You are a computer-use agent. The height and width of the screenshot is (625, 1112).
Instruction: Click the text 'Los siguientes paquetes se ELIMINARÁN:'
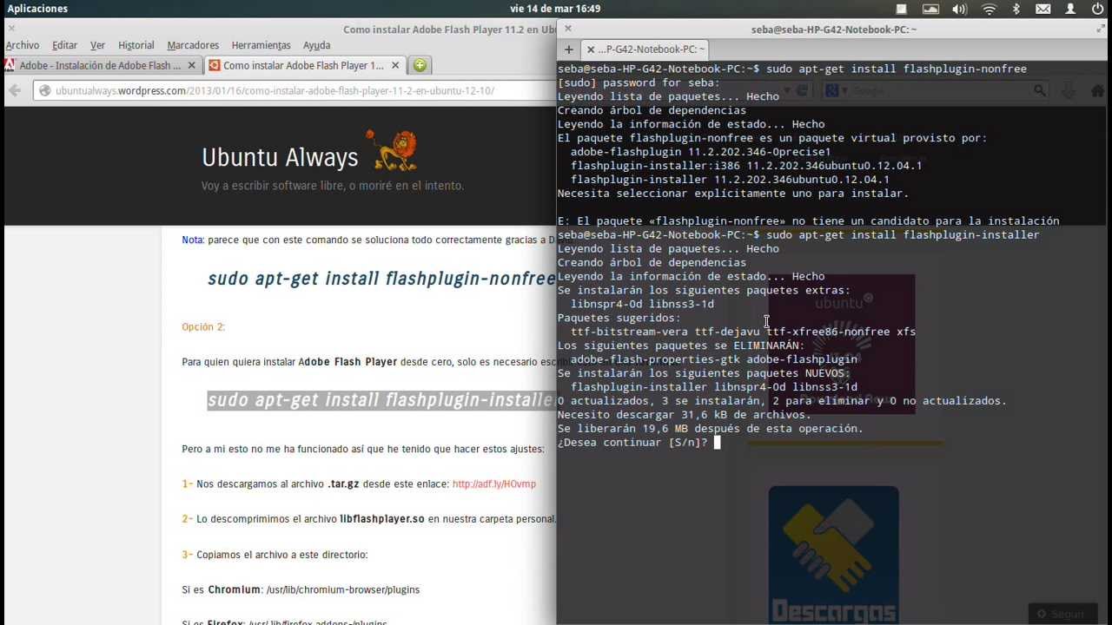681,345
